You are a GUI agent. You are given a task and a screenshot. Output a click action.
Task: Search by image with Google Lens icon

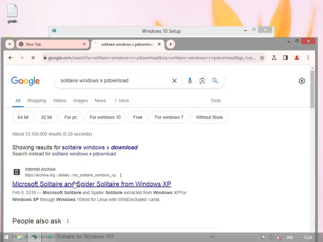coord(202,81)
